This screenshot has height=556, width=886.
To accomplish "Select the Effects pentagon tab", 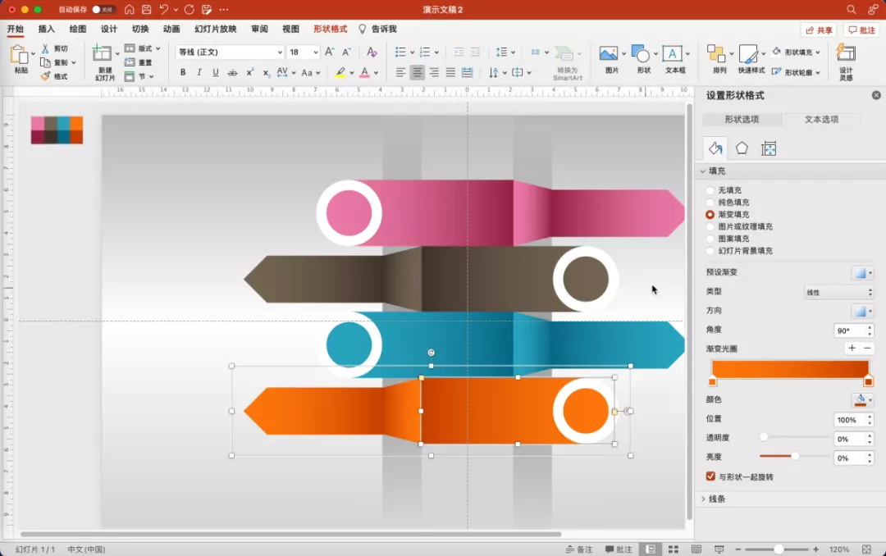I will [x=742, y=148].
